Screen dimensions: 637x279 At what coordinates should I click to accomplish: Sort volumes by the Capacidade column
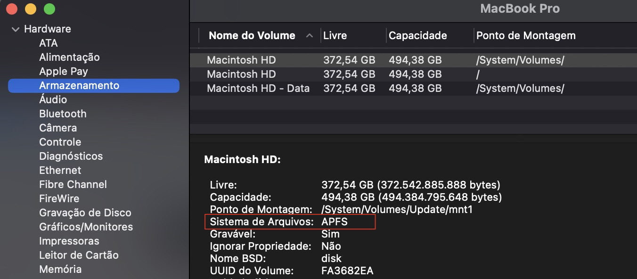point(416,35)
